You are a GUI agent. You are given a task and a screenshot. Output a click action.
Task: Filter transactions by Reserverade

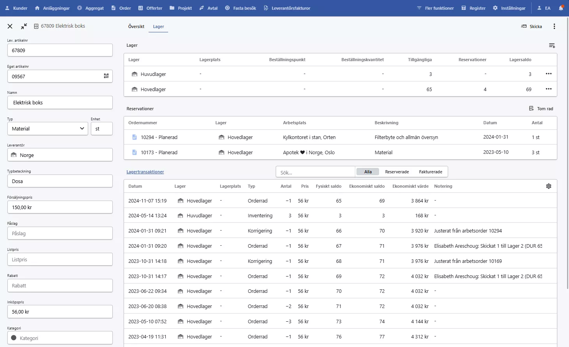click(397, 172)
